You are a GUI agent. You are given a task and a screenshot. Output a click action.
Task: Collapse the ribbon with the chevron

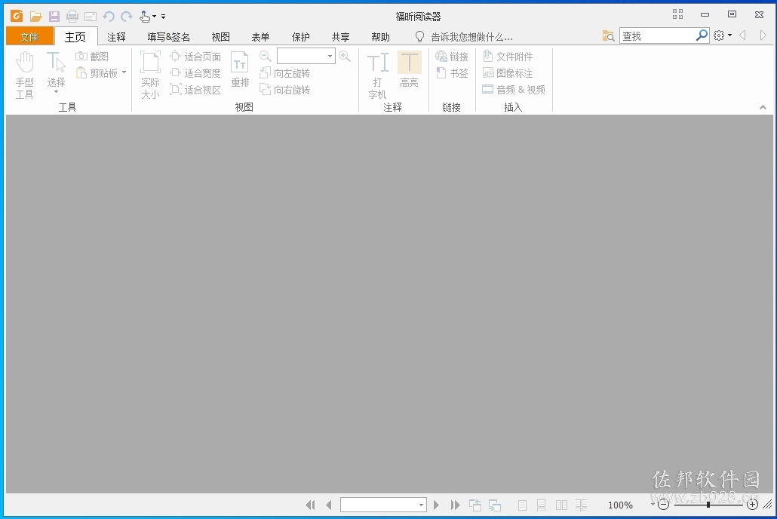tap(763, 107)
